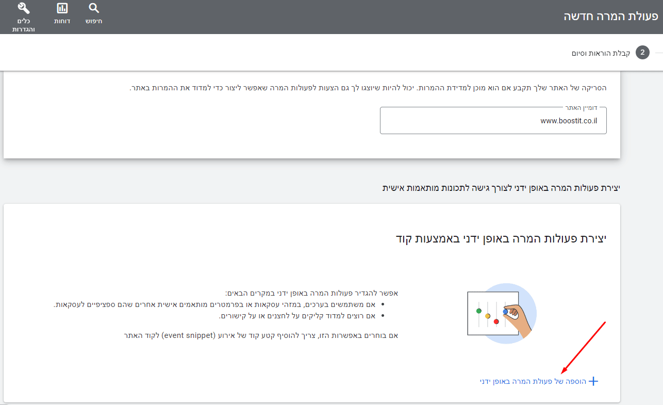Click section title about custom features access
Viewport: 663px width, 405px height.
click(501, 188)
